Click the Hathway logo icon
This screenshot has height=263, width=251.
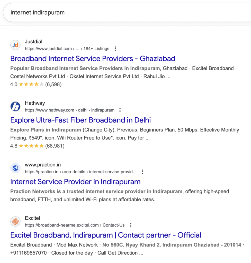[x=15, y=107]
